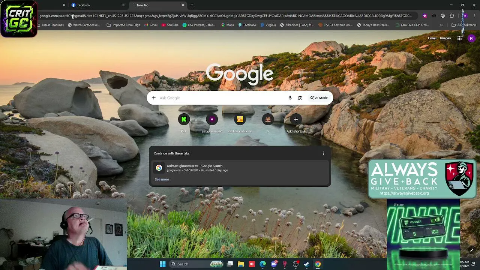This screenshot has height=270, width=480.
Task: Open Discord from the taskbar
Action: click(274, 264)
